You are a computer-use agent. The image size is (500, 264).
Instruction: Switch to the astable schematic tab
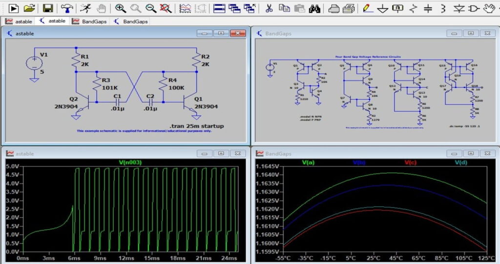tap(52, 21)
